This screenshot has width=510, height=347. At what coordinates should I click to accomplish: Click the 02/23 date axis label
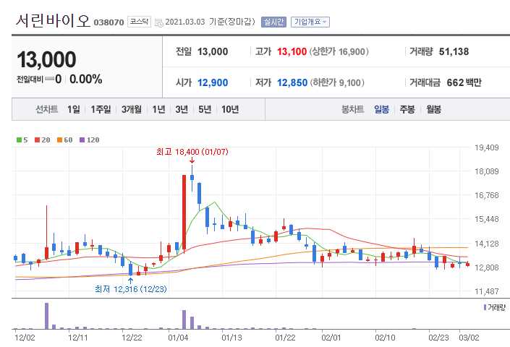pos(438,338)
